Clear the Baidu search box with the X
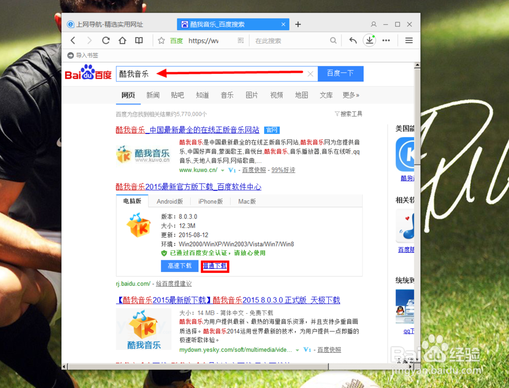 point(310,74)
